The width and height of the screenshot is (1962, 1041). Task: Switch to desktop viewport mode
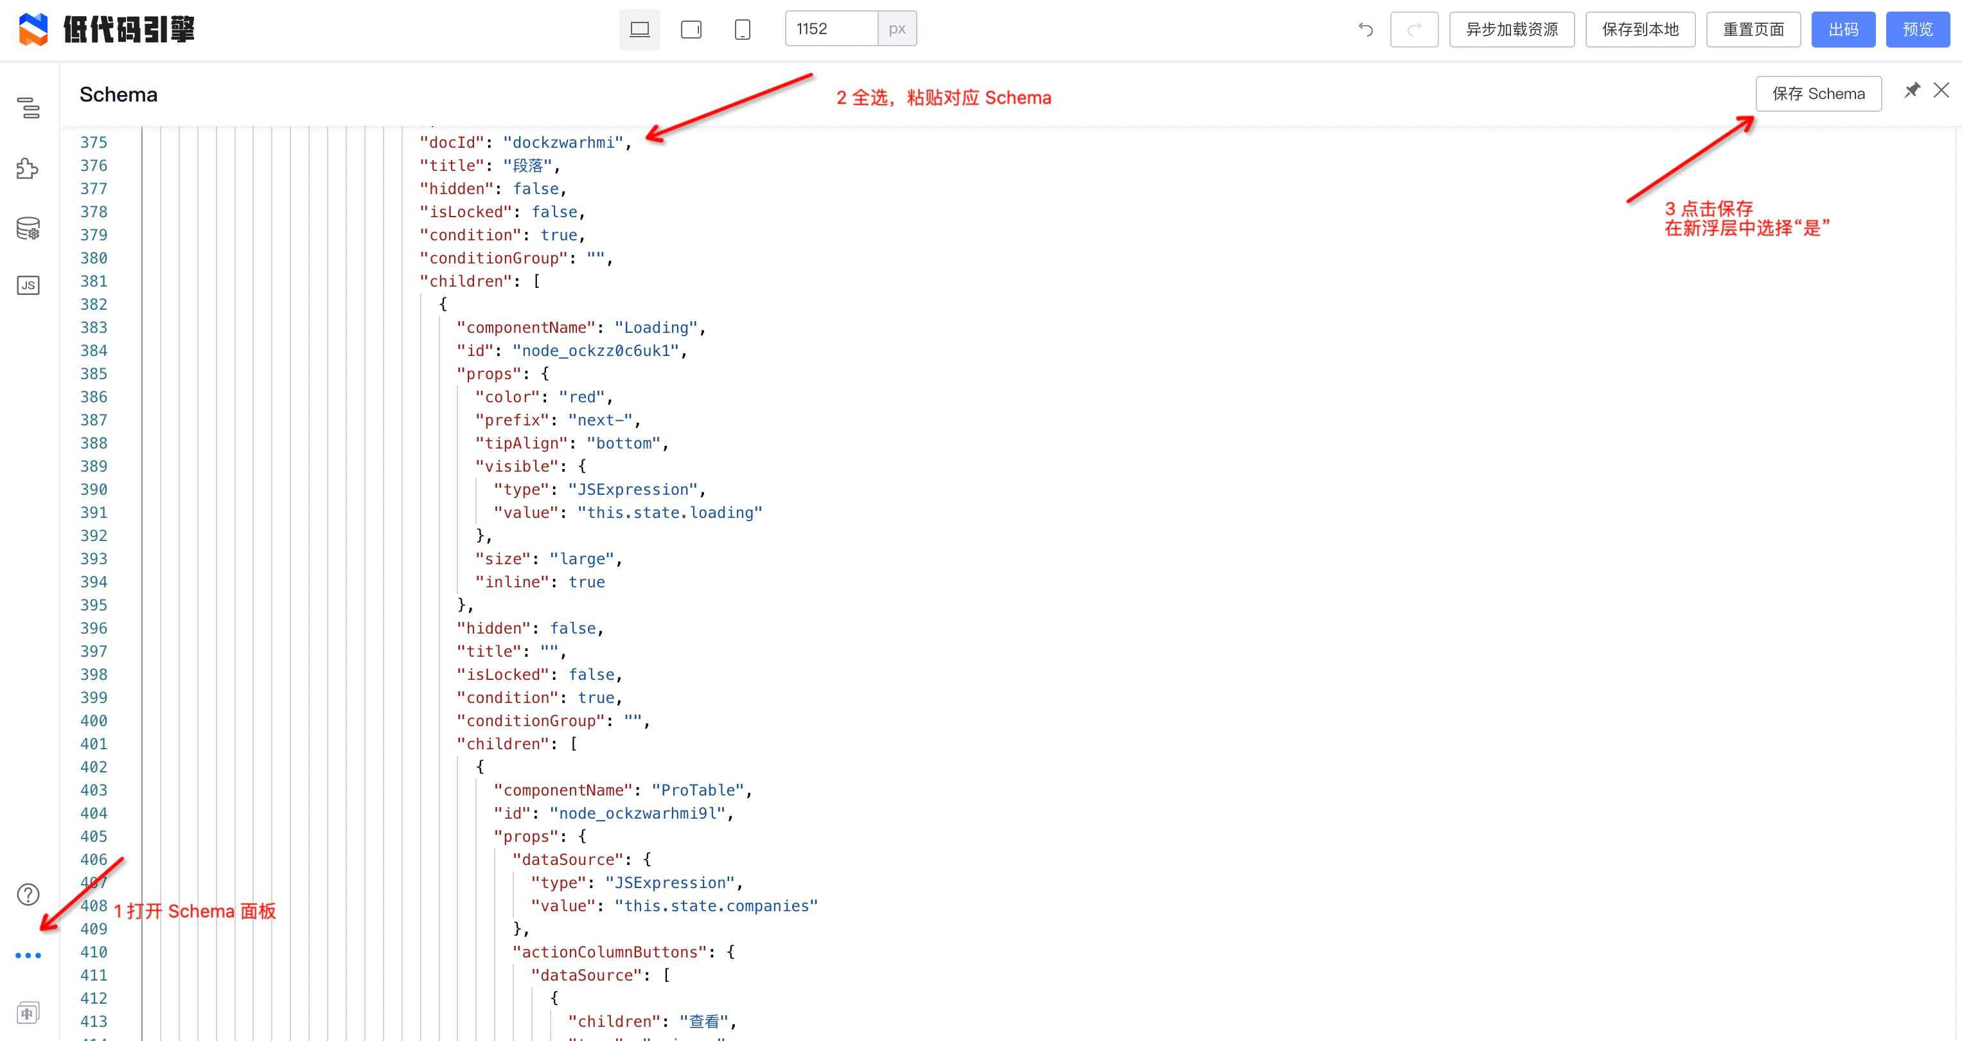coord(639,29)
